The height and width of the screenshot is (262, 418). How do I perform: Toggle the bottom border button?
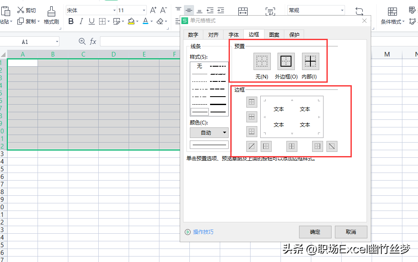[x=252, y=131]
